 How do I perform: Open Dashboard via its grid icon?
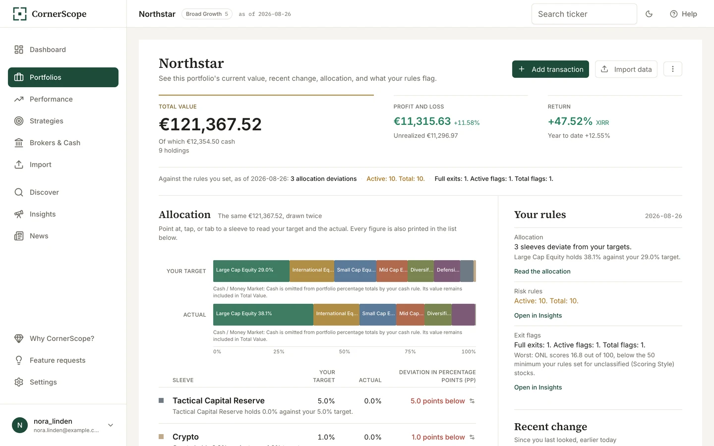19,50
